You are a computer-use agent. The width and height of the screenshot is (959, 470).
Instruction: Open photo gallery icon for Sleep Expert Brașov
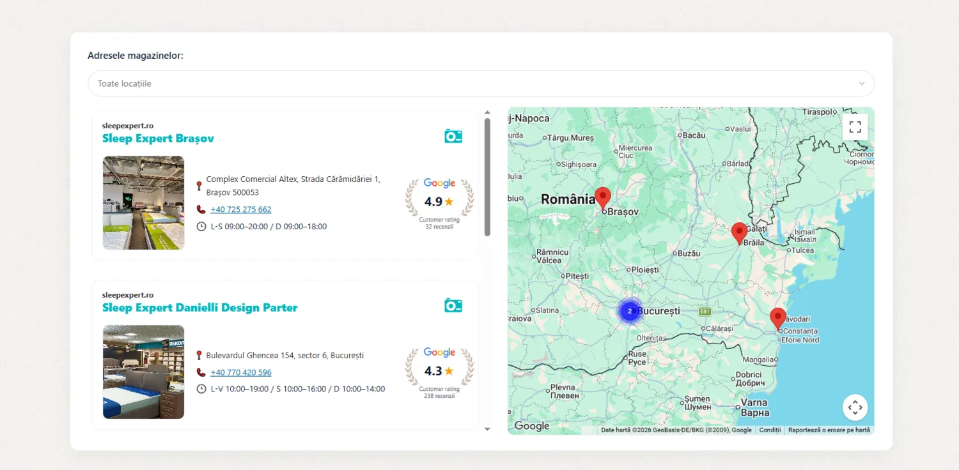453,136
